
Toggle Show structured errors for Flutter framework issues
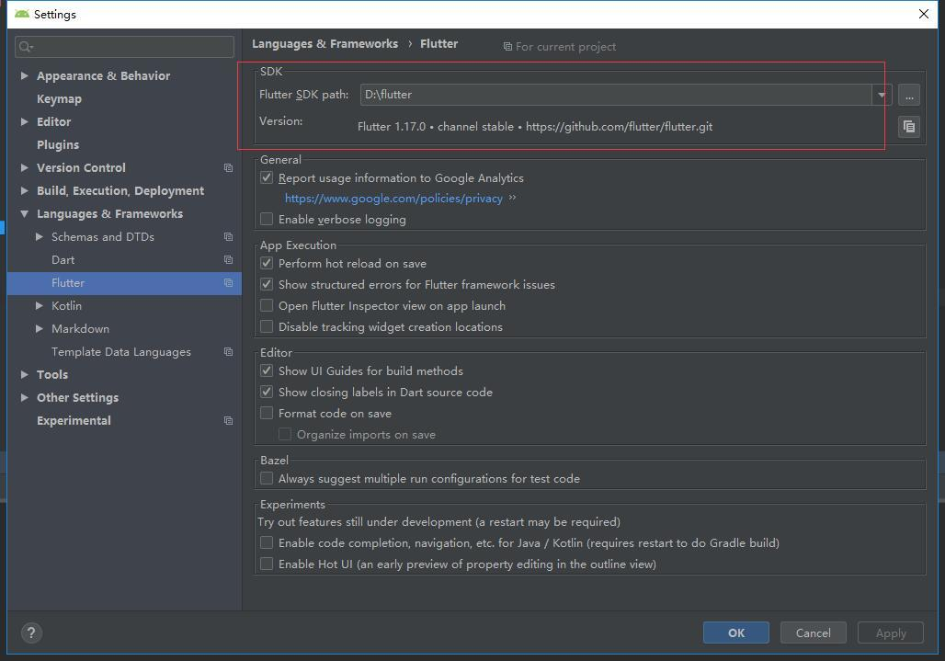click(x=267, y=284)
